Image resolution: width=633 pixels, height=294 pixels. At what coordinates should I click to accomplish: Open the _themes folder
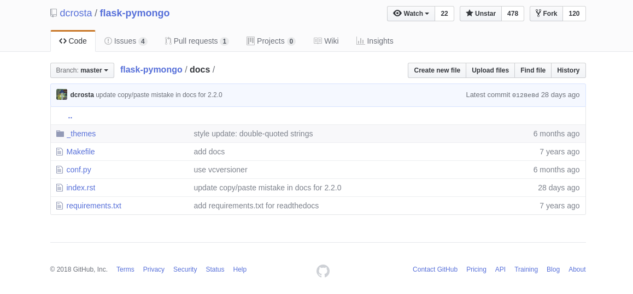point(81,134)
